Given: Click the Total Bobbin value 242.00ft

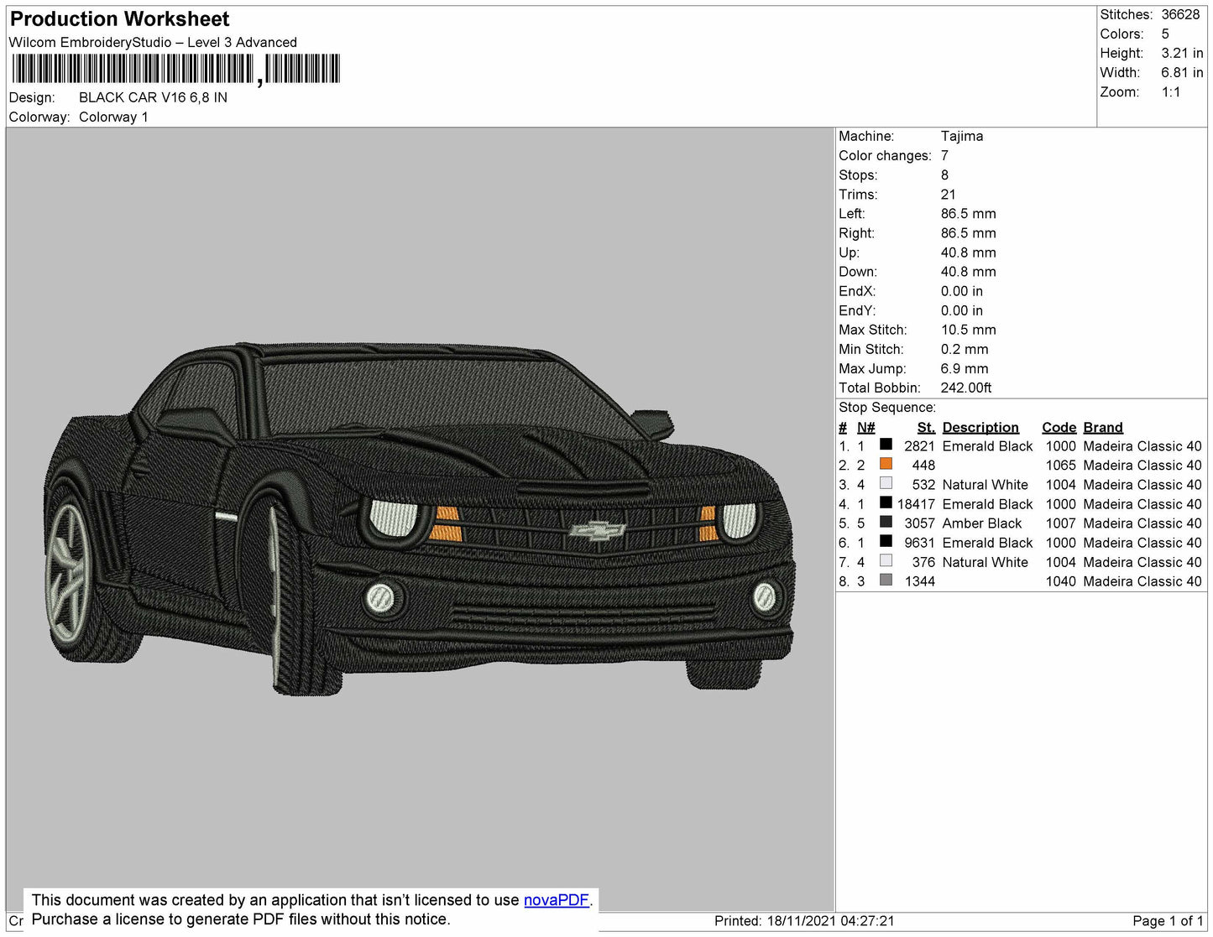Looking at the screenshot, I should tap(966, 388).
